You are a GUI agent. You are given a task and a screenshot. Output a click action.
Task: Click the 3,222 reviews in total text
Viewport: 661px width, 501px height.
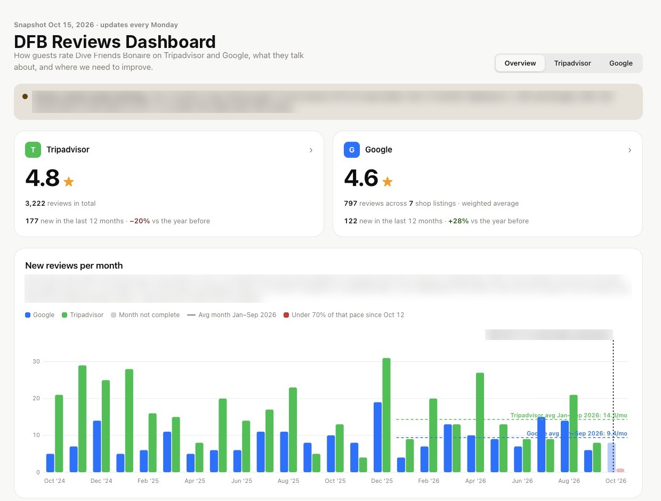point(60,204)
